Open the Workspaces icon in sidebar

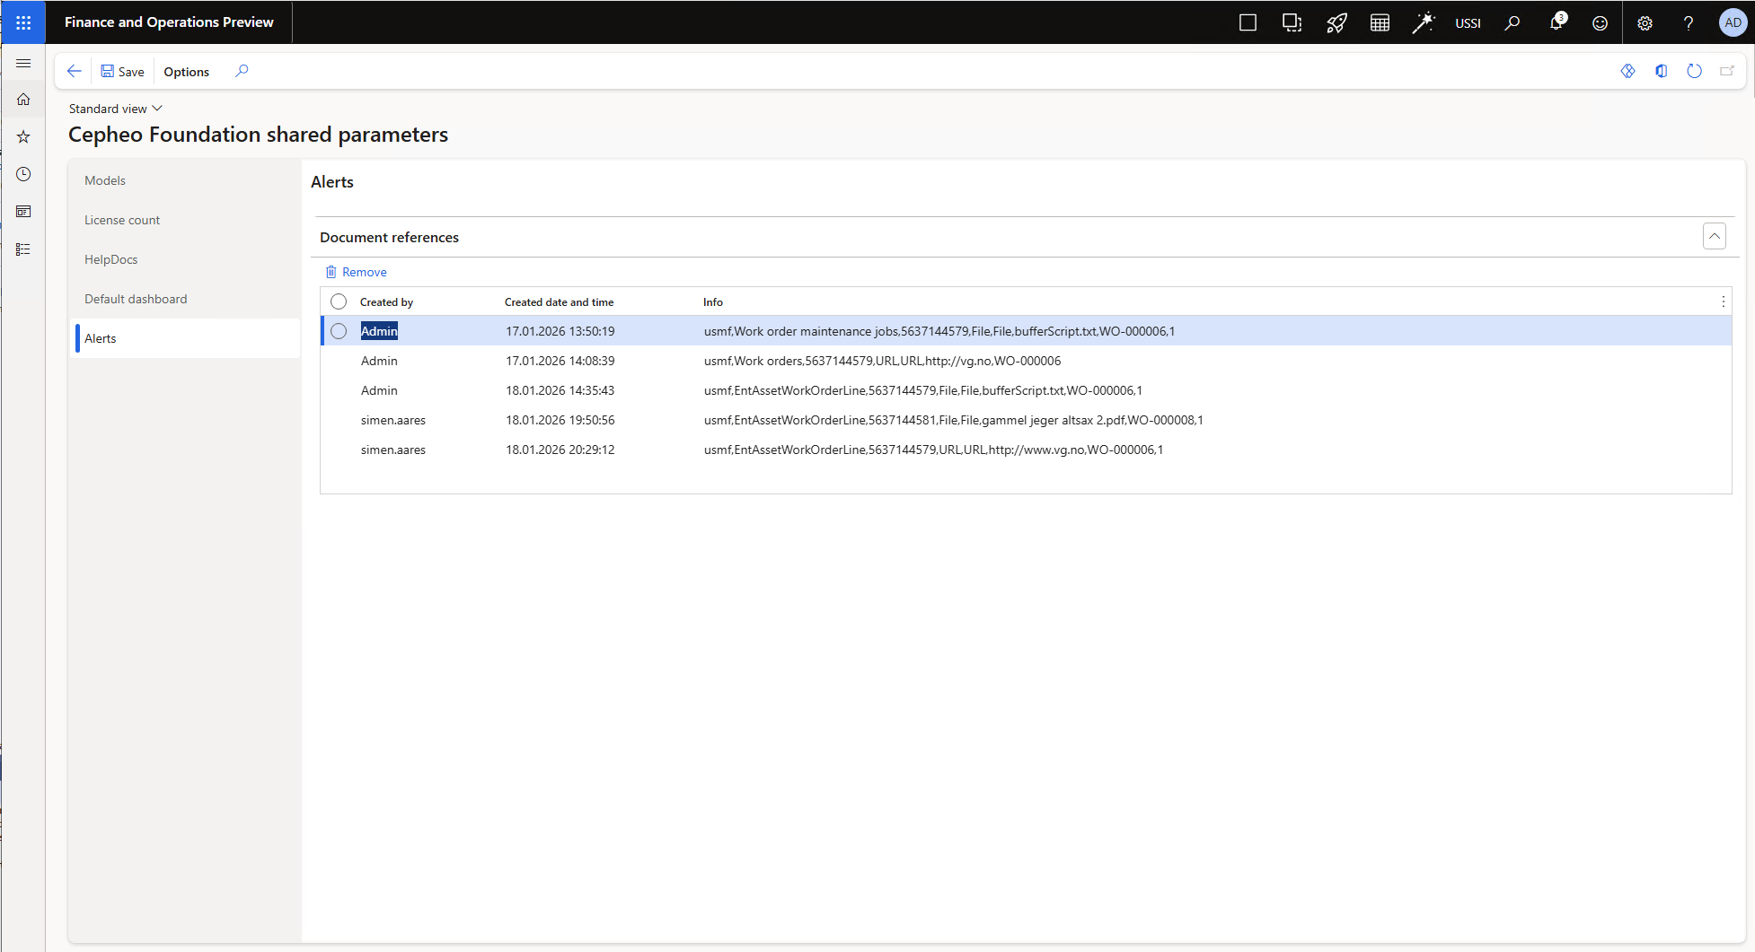click(23, 212)
